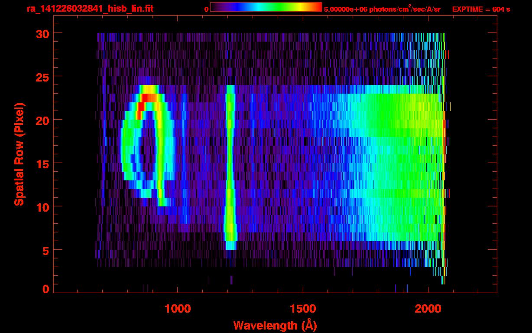This screenshot has height=333, width=532.
Task: Click the y-axis tick label 5
Action: 45,250
